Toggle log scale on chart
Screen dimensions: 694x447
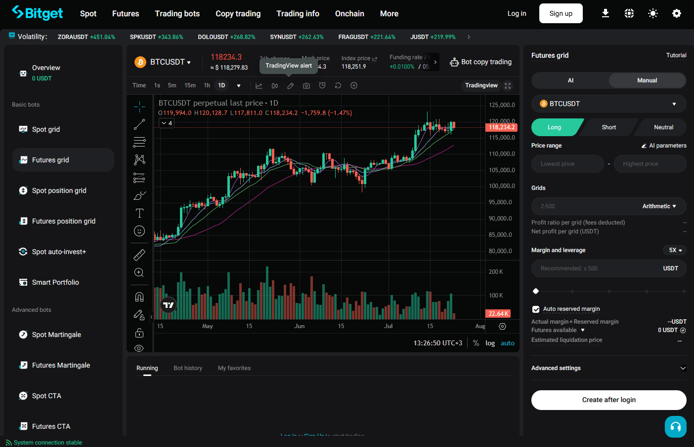pos(490,343)
